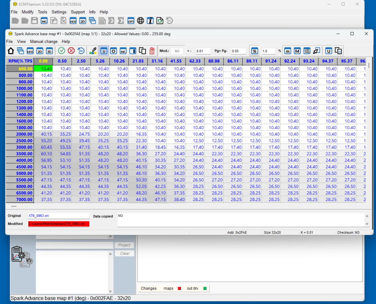
Task: Restore original values with ORI icon
Action: (81, 51)
